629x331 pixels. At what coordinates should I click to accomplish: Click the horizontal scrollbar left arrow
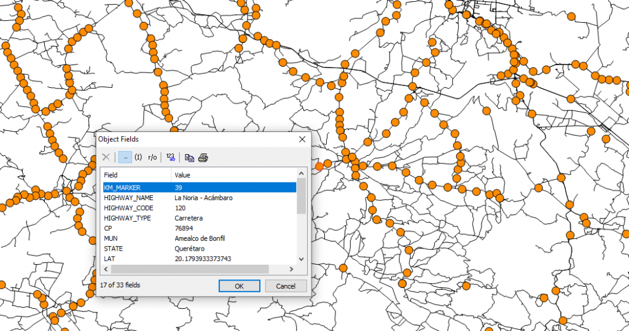click(106, 269)
